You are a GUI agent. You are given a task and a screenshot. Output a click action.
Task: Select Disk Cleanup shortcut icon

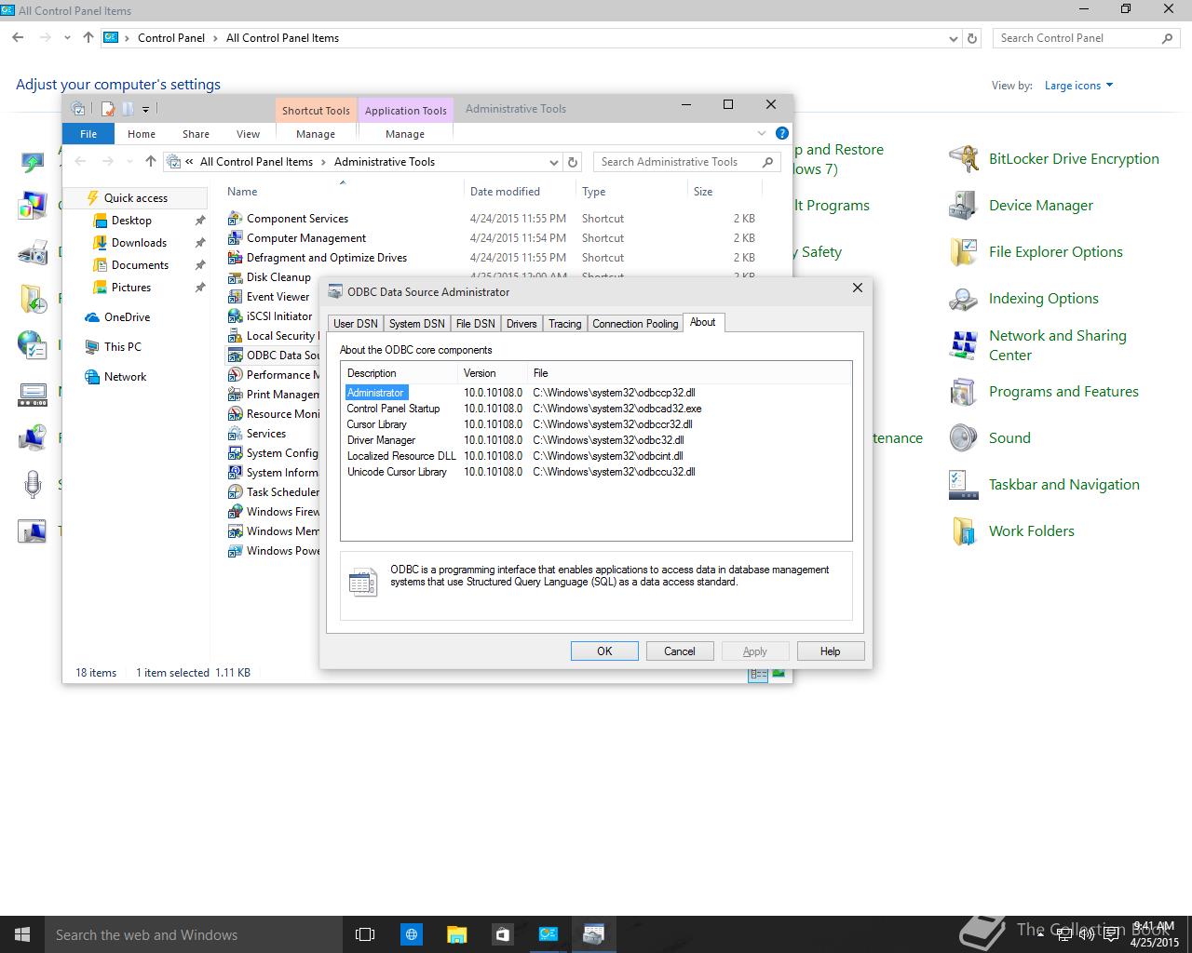click(236, 277)
